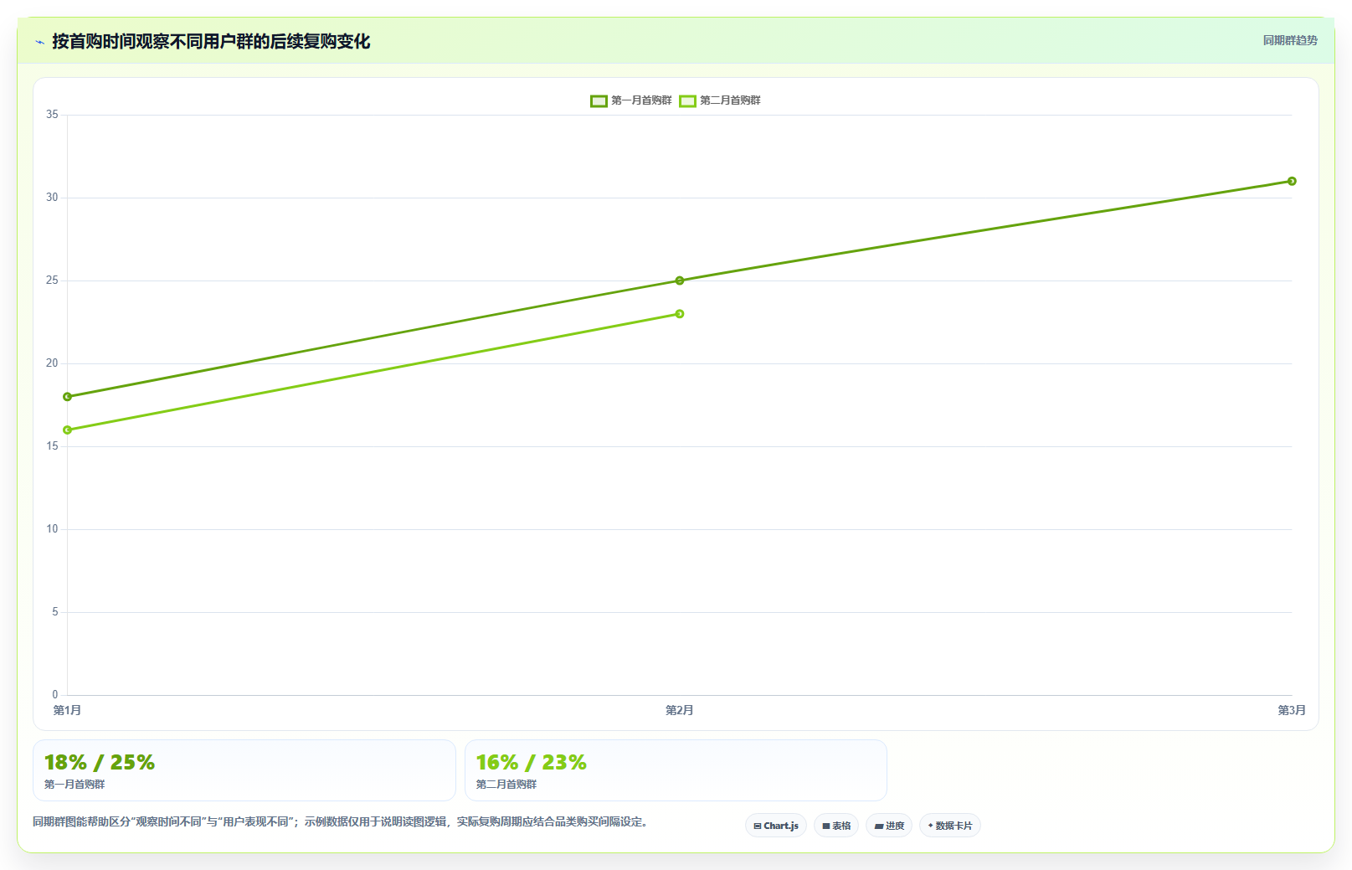The height and width of the screenshot is (870, 1352).
Task: Click the y-axis value 30
Action: click(52, 198)
